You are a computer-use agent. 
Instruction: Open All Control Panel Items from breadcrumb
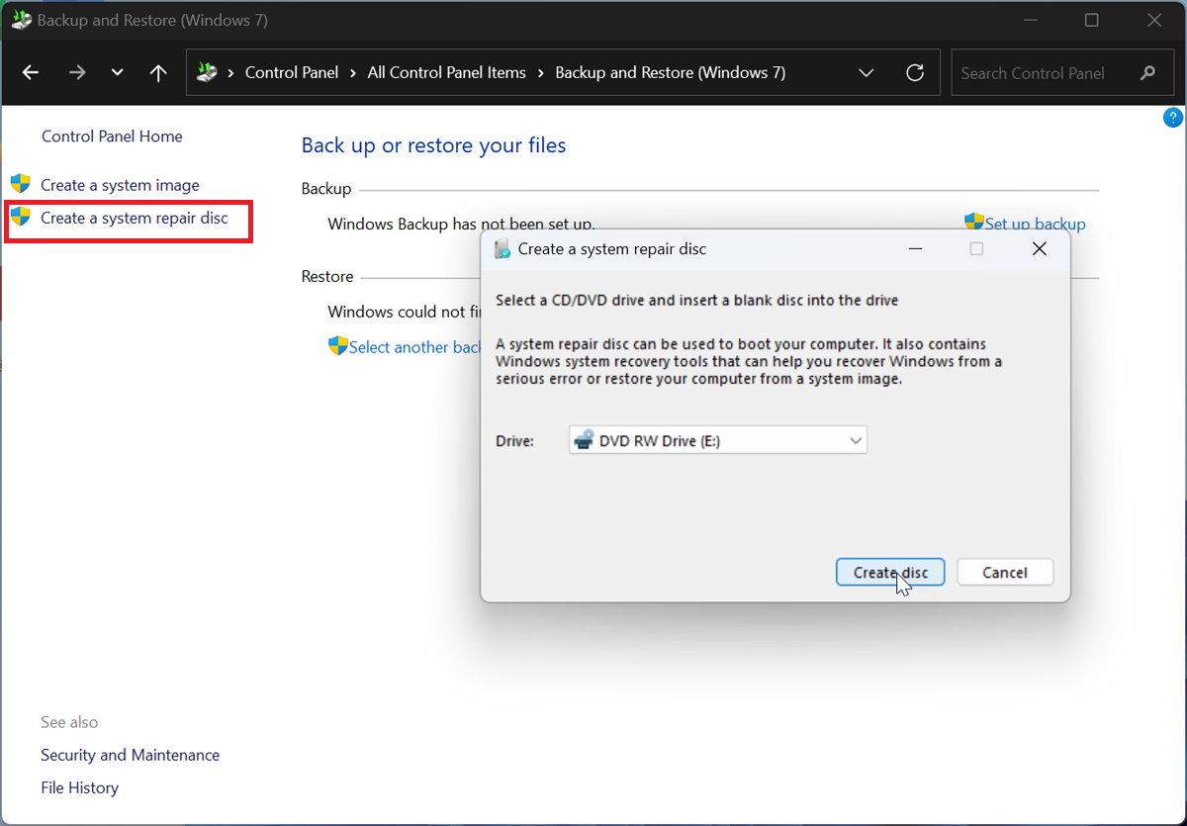pos(446,72)
